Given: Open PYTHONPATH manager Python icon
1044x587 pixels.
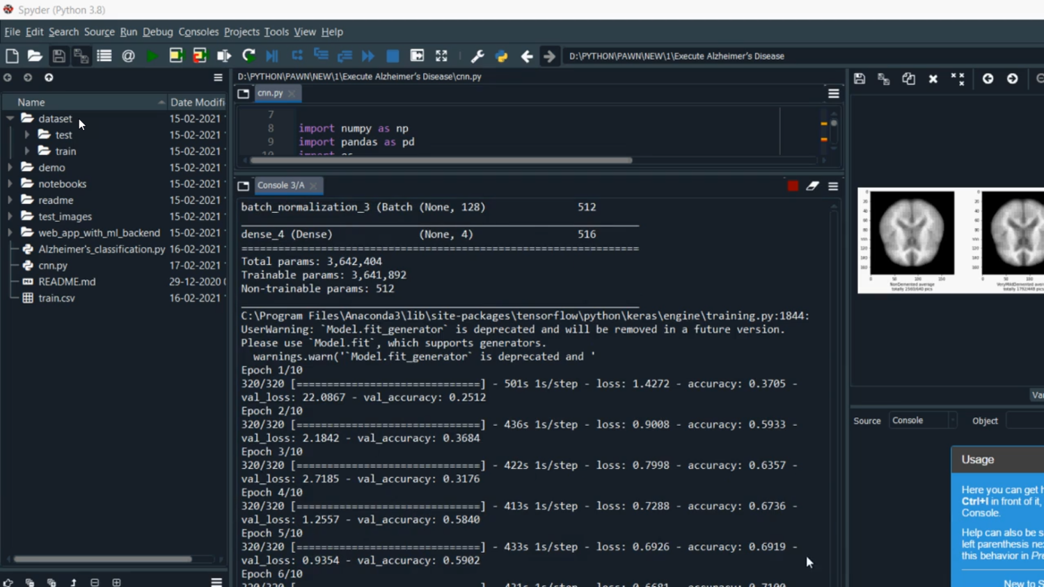Looking at the screenshot, I should tap(501, 56).
